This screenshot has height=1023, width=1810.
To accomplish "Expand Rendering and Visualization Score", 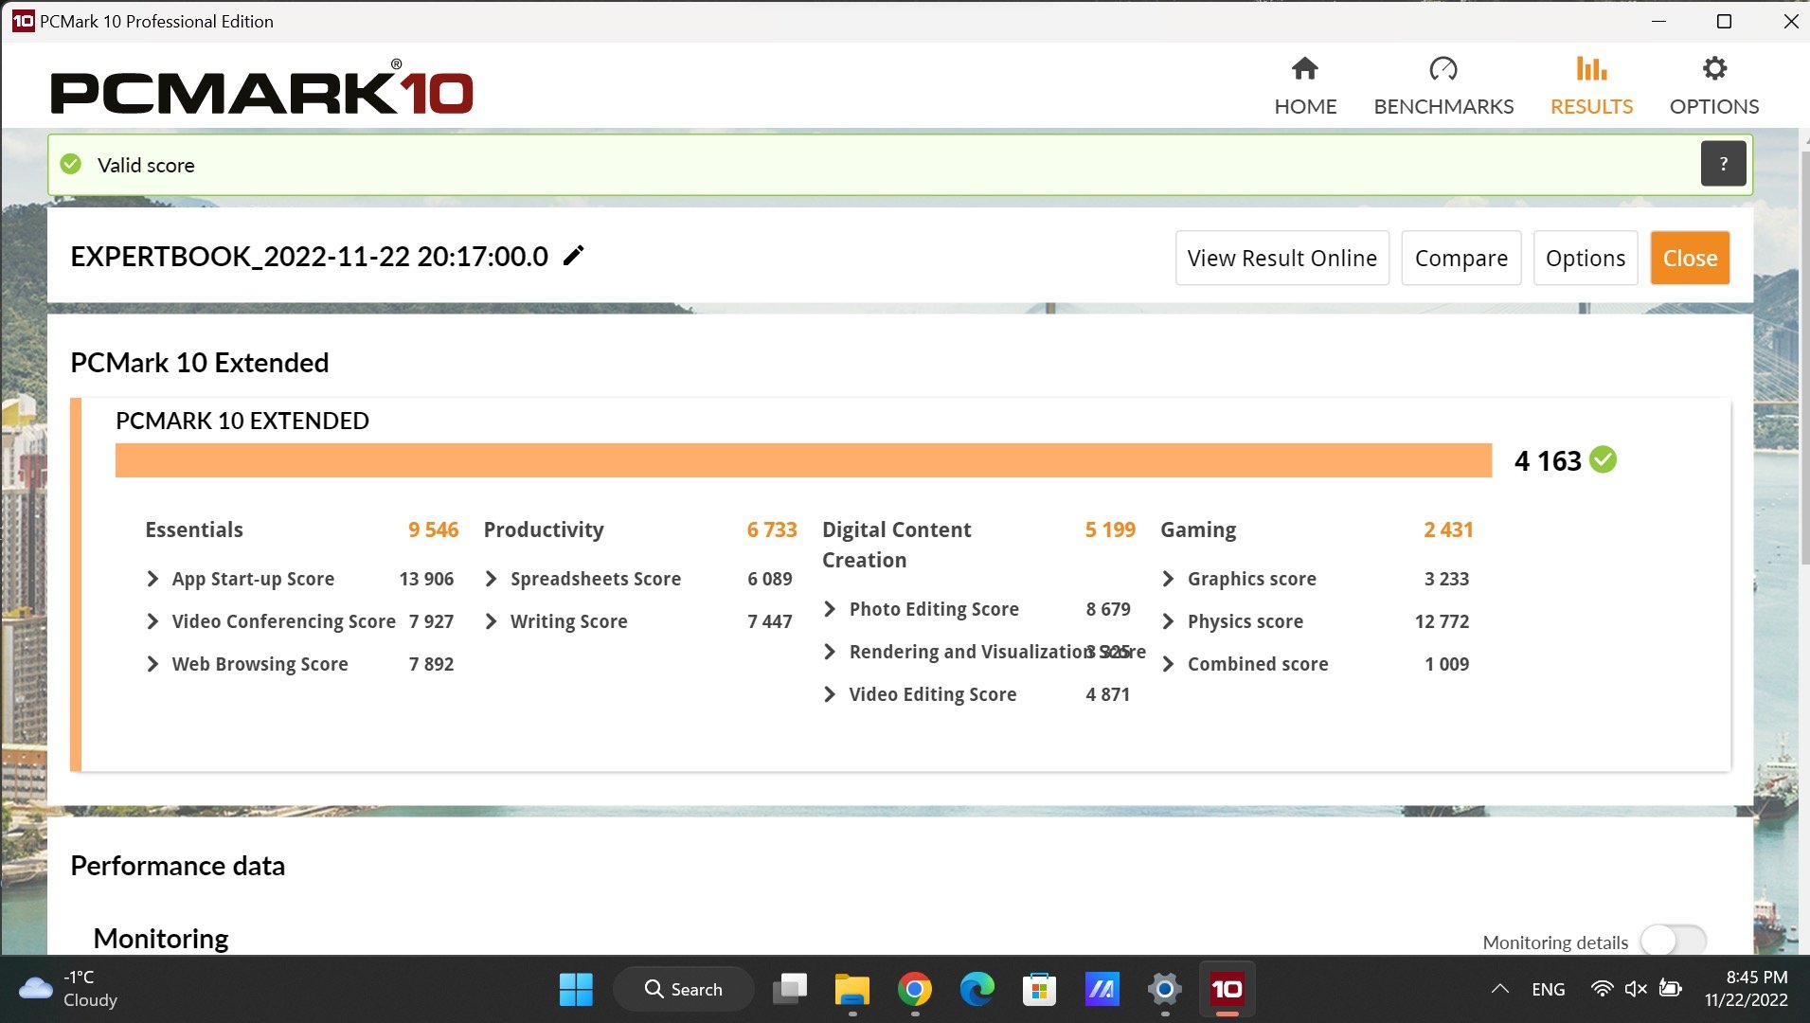I will tap(830, 652).
